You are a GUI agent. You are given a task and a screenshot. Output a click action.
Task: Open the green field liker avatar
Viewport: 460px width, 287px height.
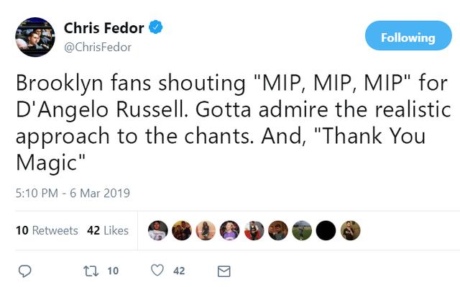pos(302,231)
